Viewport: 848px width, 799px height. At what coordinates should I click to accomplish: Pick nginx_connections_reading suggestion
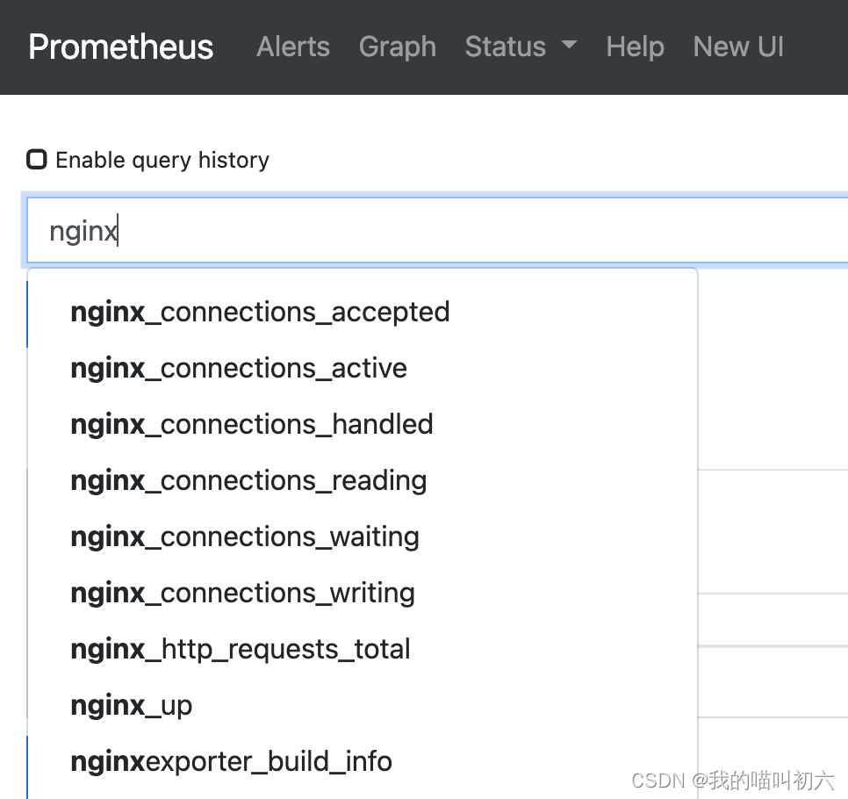coord(248,480)
